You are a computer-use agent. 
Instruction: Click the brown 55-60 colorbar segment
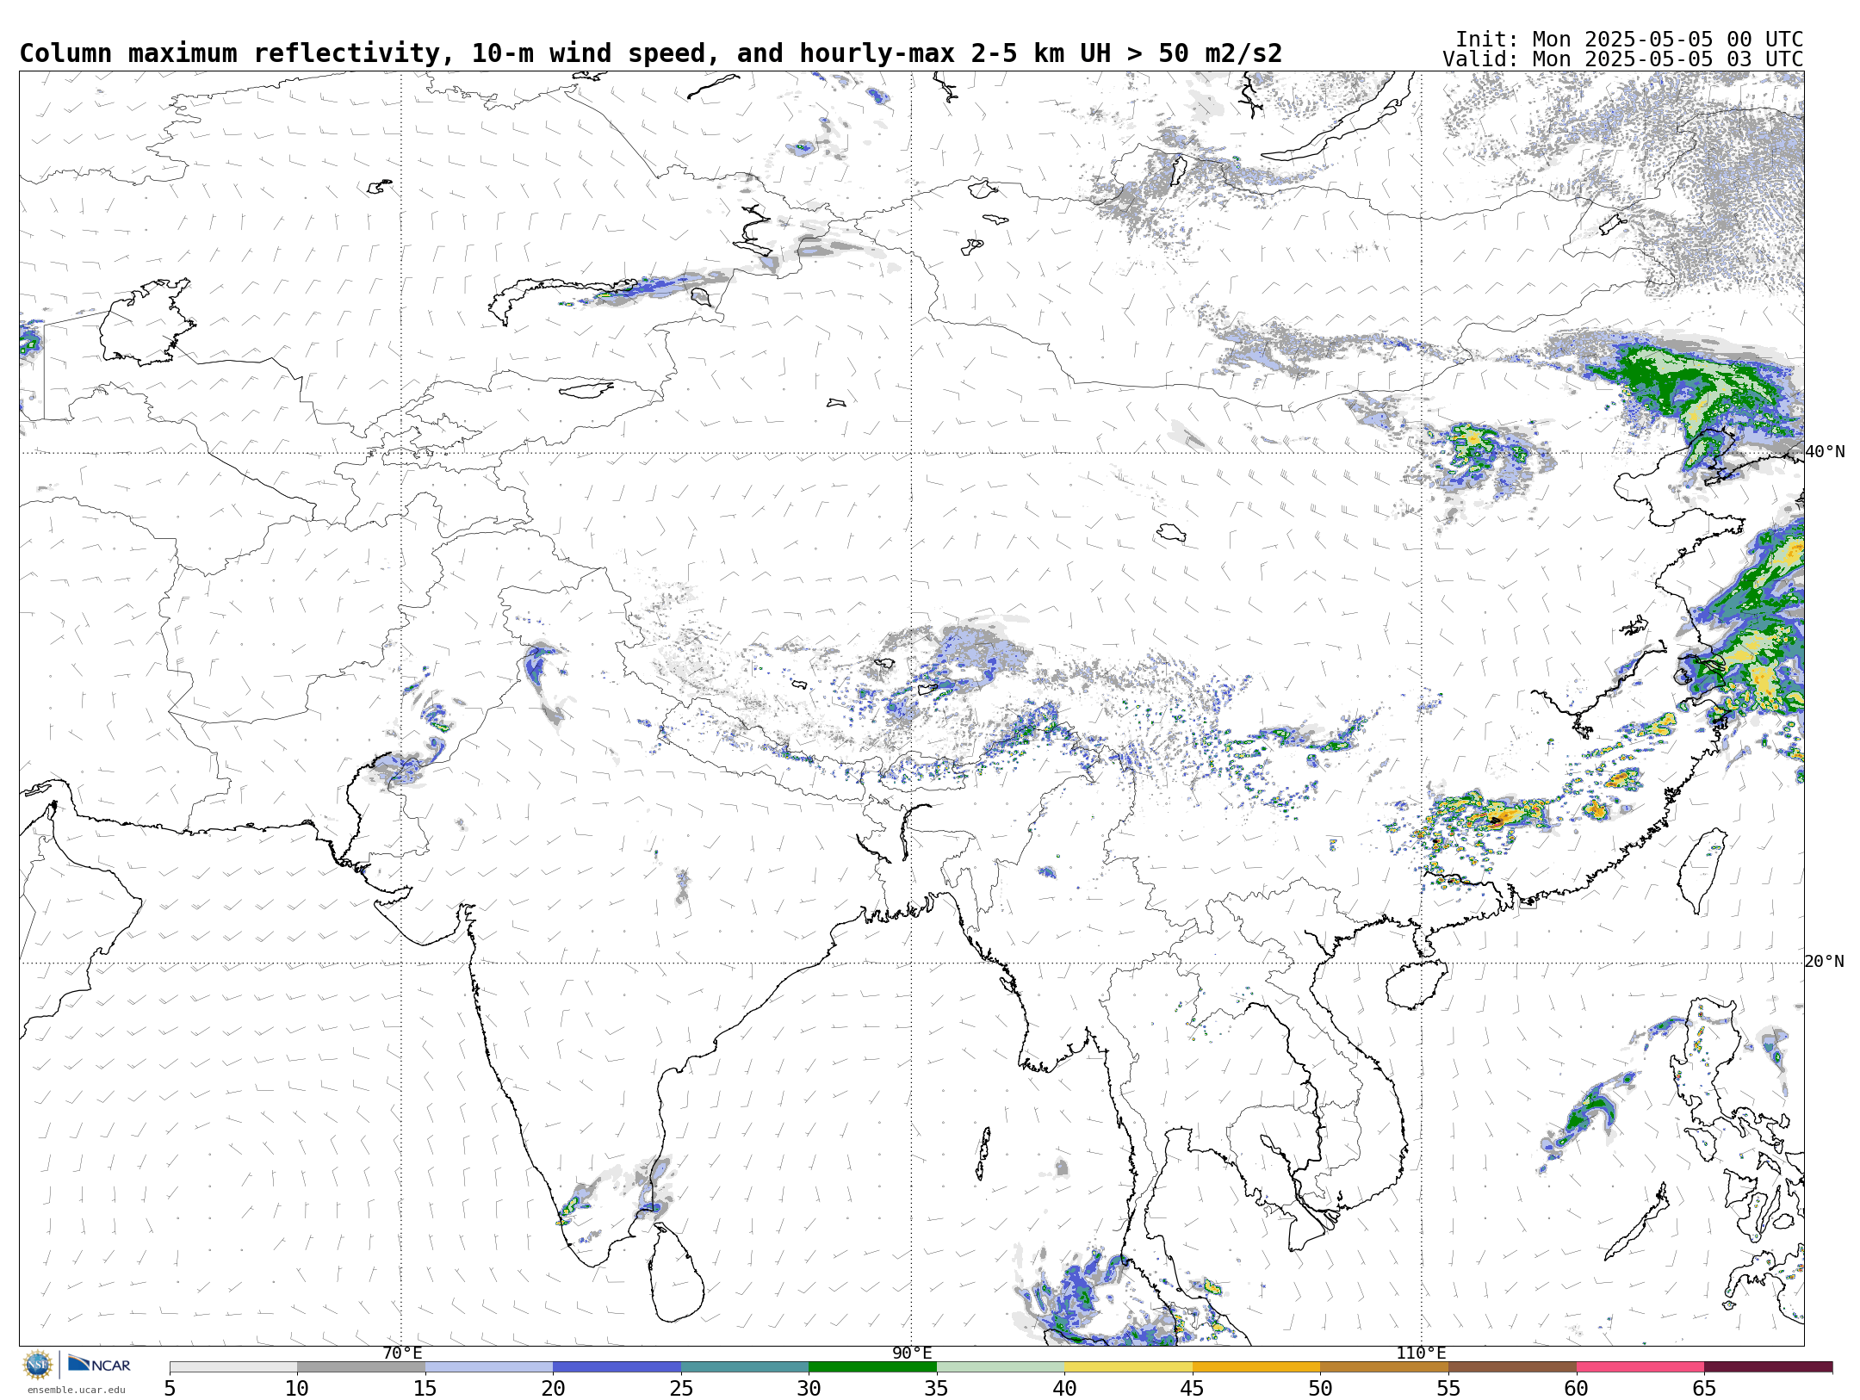coord(1512,1367)
